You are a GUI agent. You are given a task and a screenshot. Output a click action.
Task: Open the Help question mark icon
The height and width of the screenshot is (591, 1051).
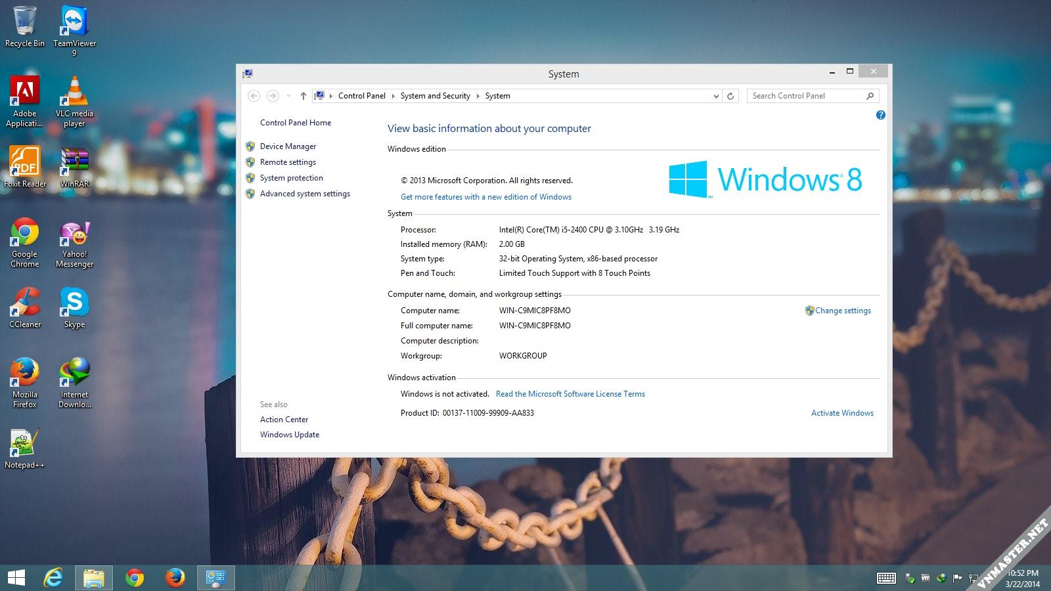(881, 115)
